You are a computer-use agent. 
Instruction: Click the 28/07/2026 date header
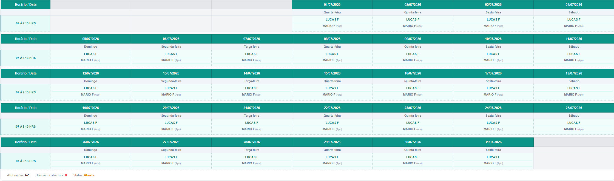pos(252,142)
